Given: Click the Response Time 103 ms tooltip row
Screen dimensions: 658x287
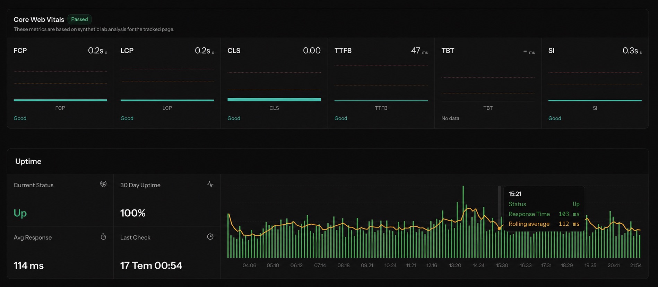Looking at the screenshot, I should [544, 214].
